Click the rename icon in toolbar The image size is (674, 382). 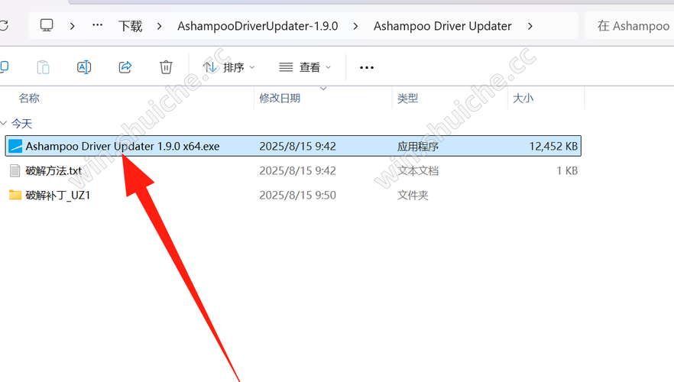[84, 67]
